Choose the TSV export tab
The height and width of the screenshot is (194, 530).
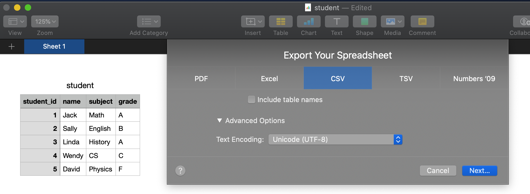click(406, 78)
